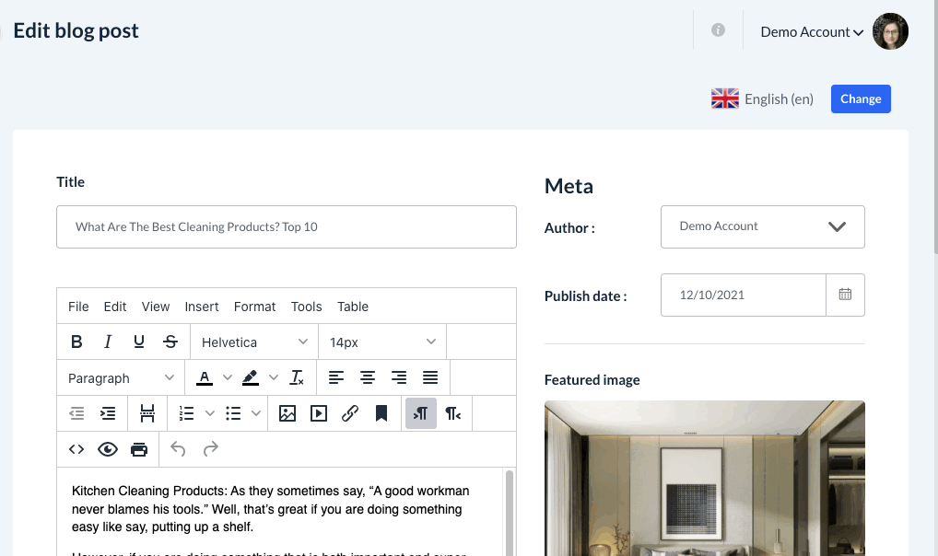Open the Paragraph block format dropdown
This screenshot has height=556, width=938.
121,377
